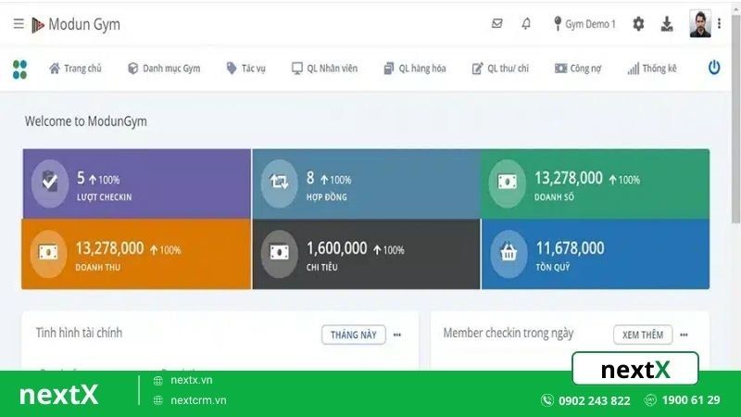
Task: Click the power logout icon
Action: coord(714,68)
